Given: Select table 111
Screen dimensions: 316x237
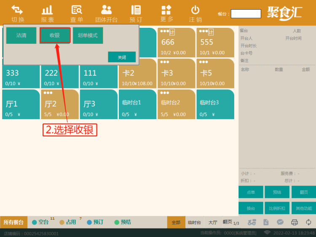Looking at the screenshot, I should 99,77.
